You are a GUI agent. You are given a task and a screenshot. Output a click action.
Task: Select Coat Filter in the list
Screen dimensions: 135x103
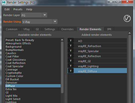pos(33,56)
